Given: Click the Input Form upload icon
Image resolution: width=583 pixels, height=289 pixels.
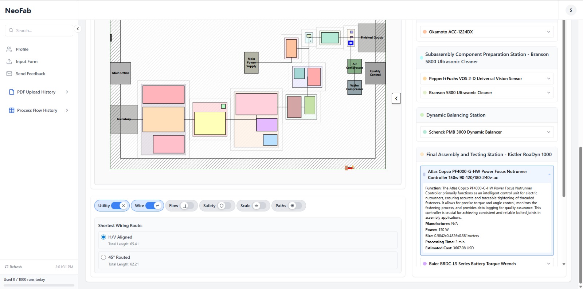Looking at the screenshot, I should [x=9, y=62].
